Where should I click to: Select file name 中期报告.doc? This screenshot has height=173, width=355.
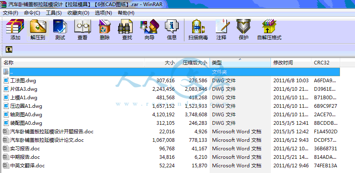(x=25, y=157)
